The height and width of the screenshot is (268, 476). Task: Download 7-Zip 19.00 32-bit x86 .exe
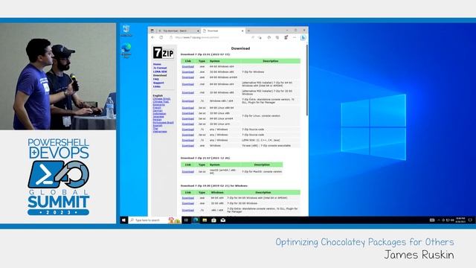click(x=187, y=203)
